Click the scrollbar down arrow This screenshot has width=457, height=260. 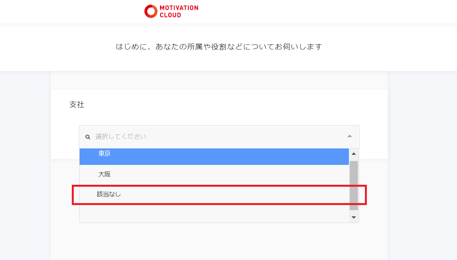coord(354,217)
